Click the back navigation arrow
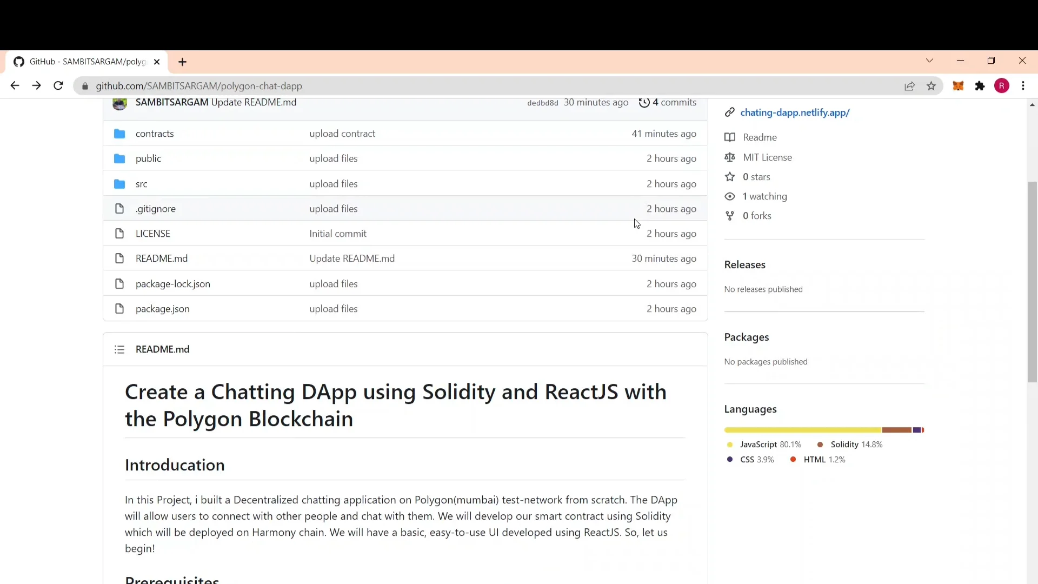 [x=15, y=85]
